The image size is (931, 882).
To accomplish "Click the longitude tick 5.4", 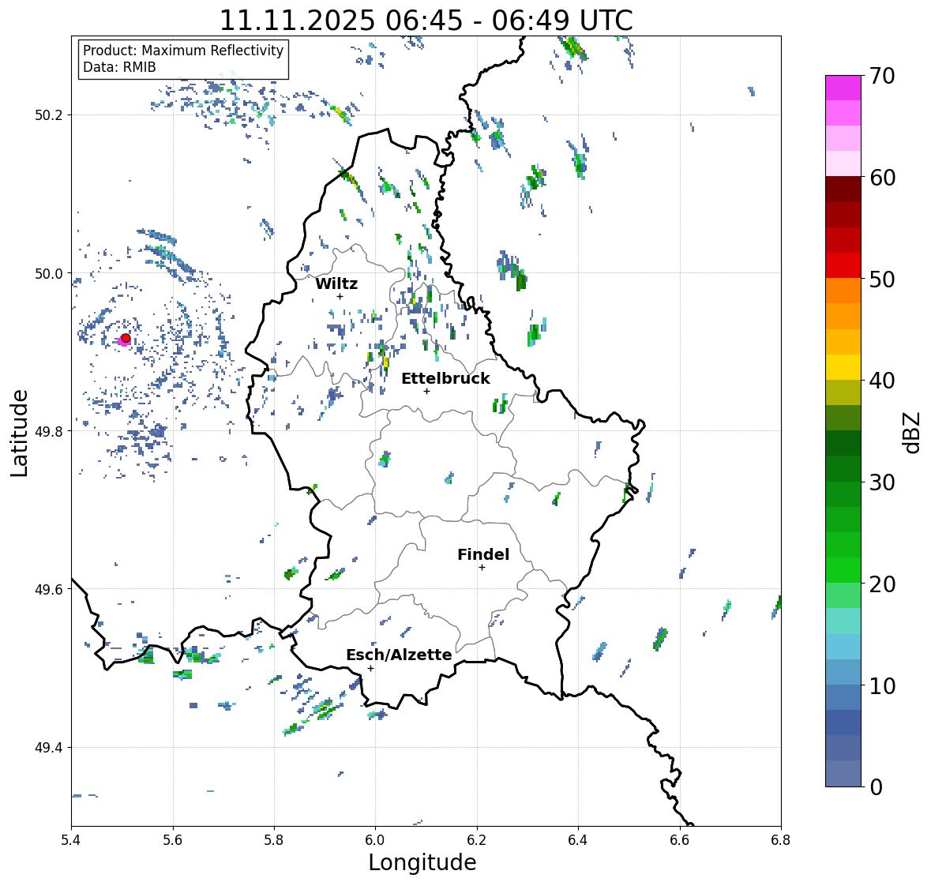I will point(71,840).
